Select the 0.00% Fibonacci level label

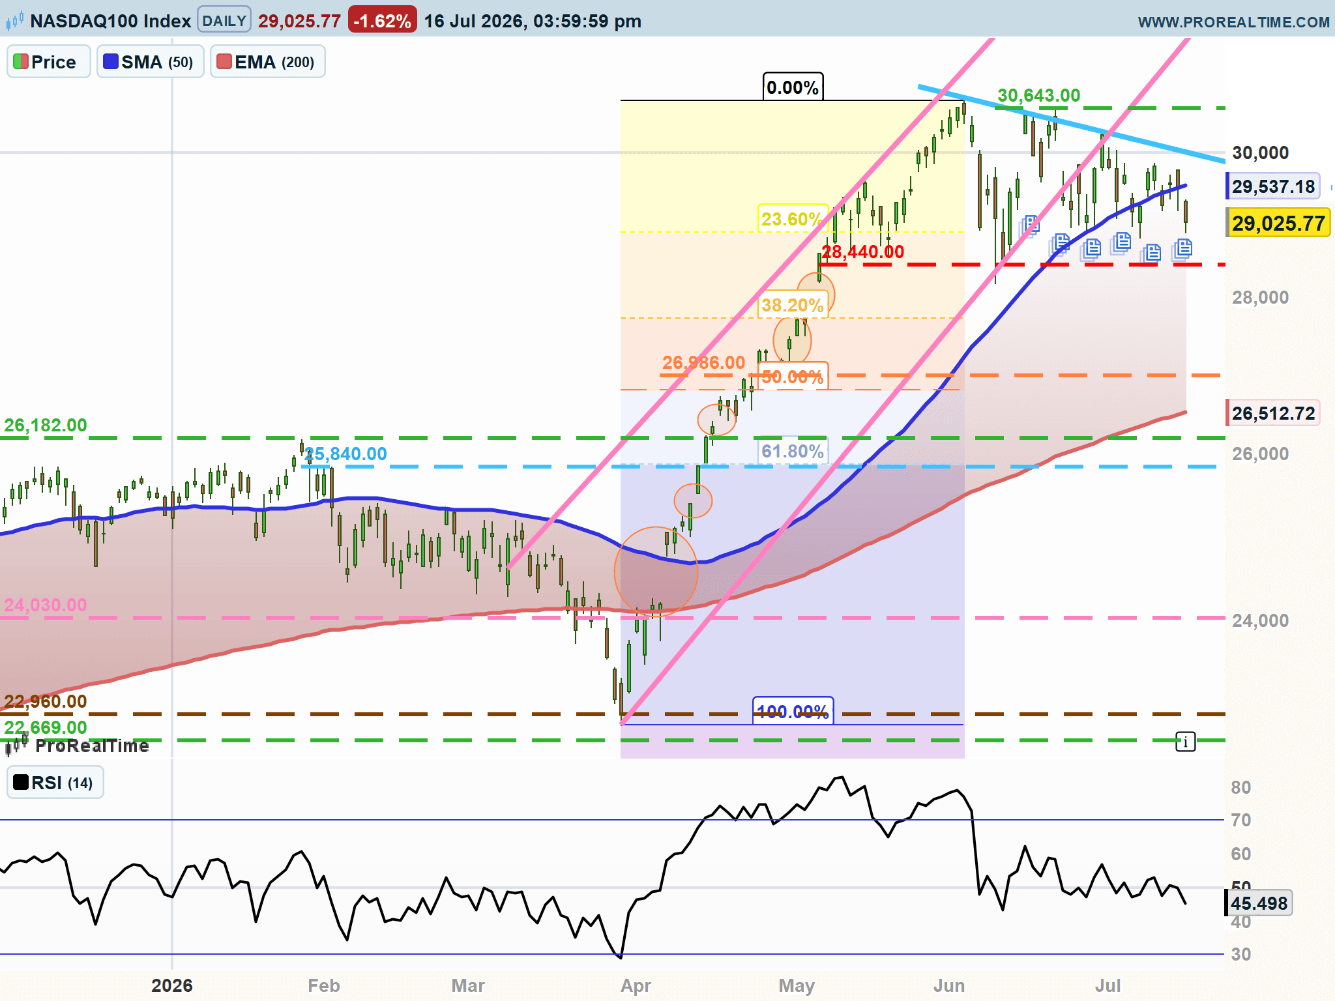pos(793,87)
